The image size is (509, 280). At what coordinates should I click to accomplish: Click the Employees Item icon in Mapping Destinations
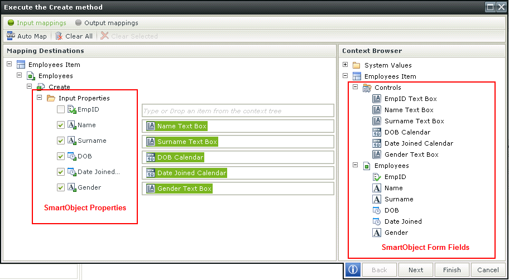point(21,65)
